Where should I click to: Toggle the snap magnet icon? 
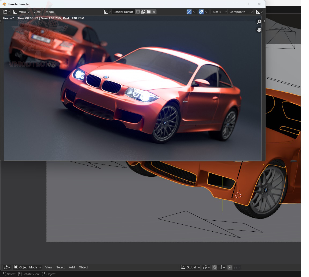point(215,267)
